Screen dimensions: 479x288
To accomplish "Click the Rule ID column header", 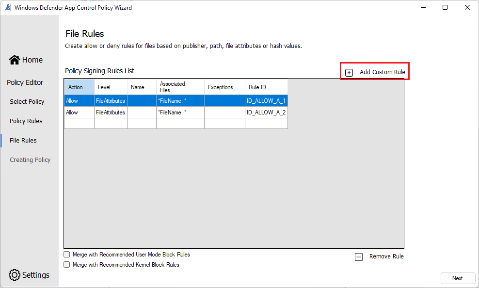I will [266, 87].
